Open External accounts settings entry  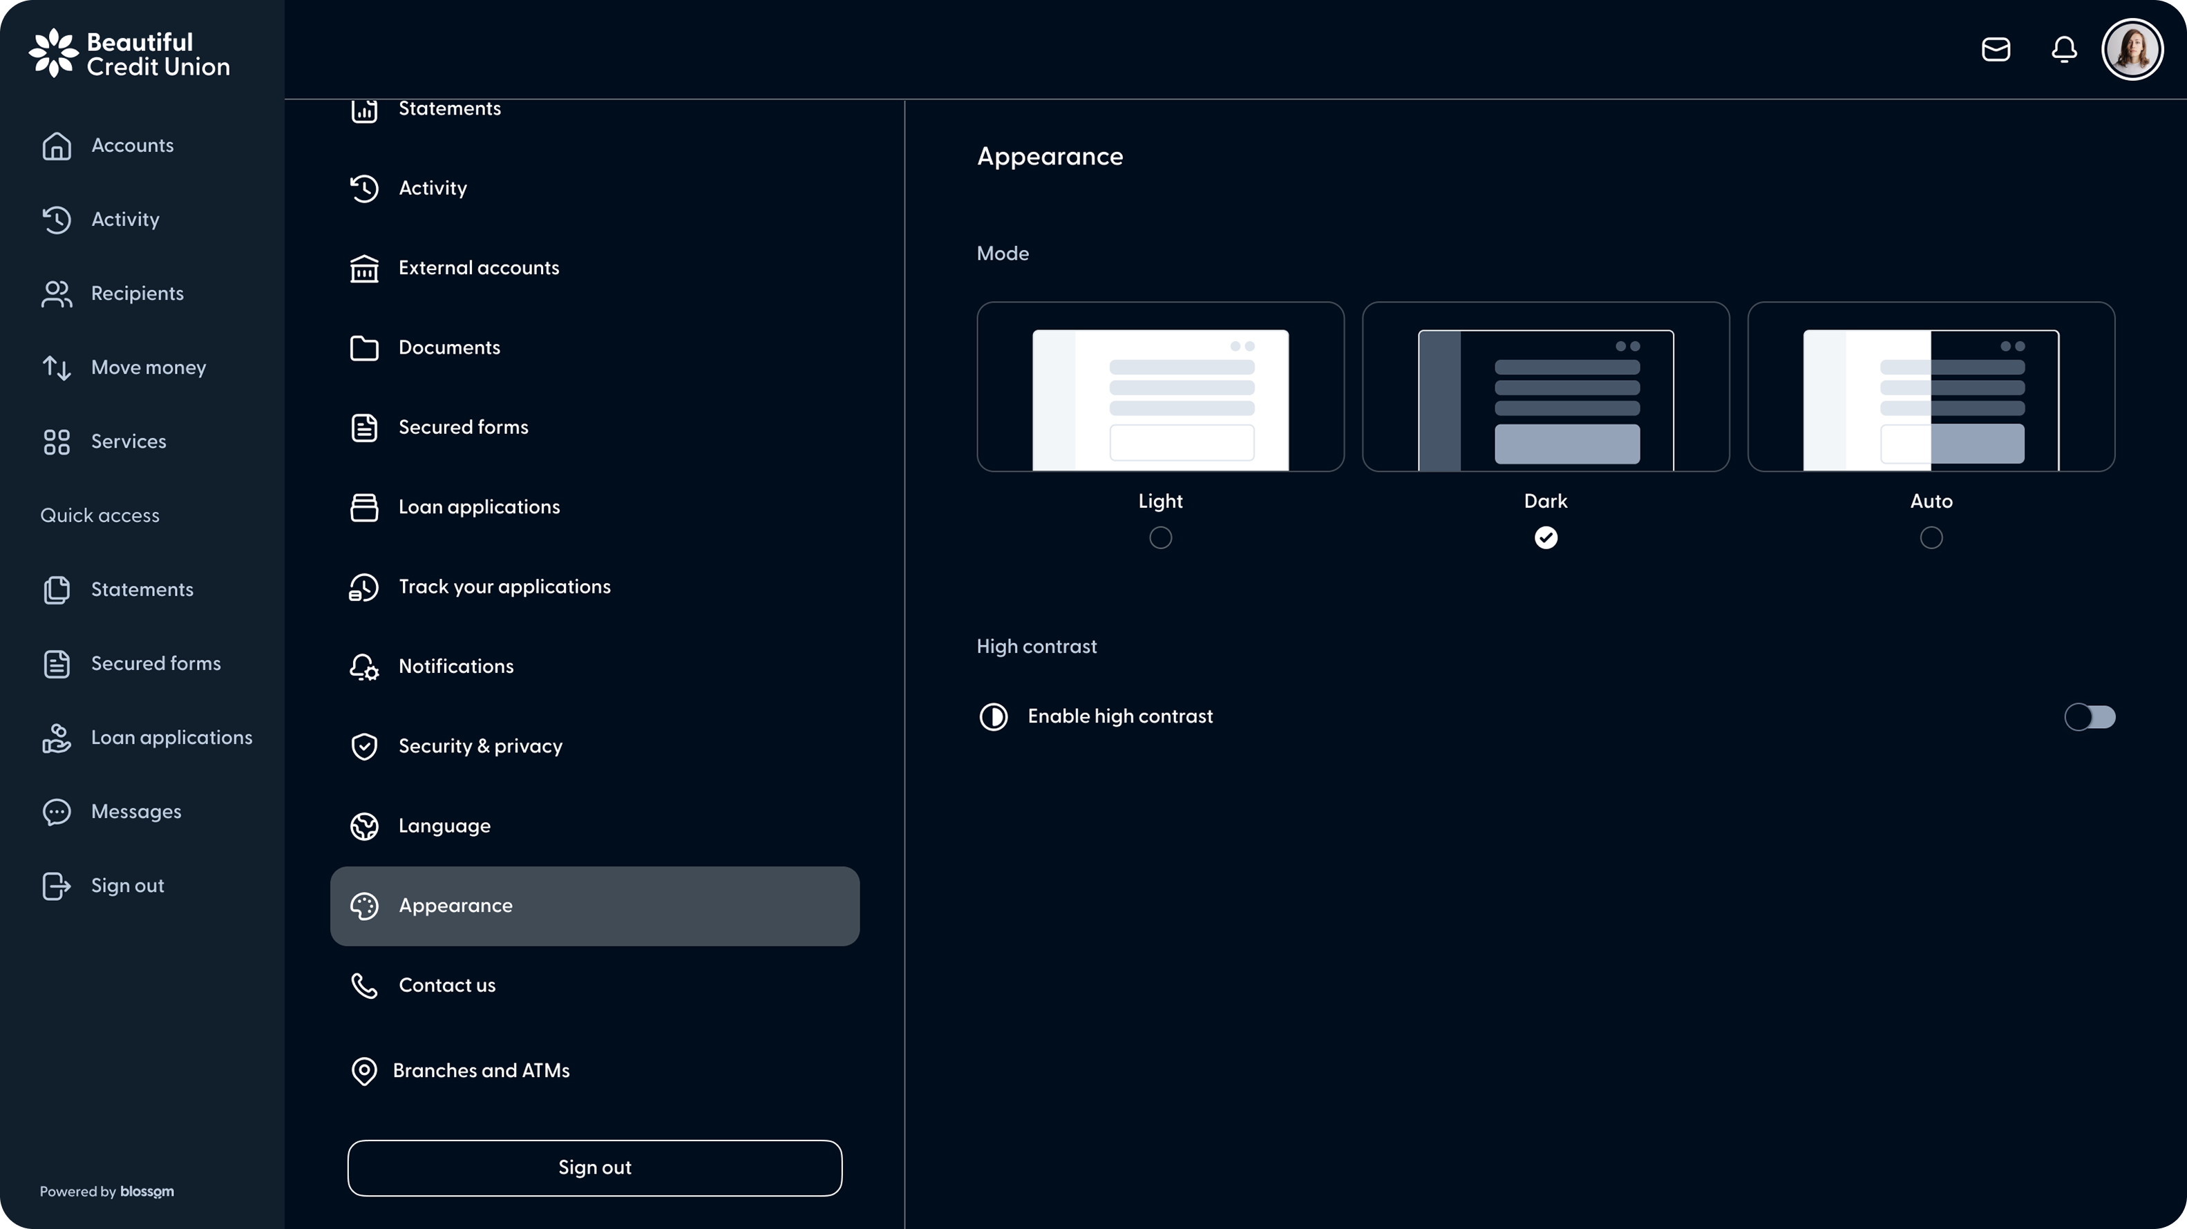(594, 268)
